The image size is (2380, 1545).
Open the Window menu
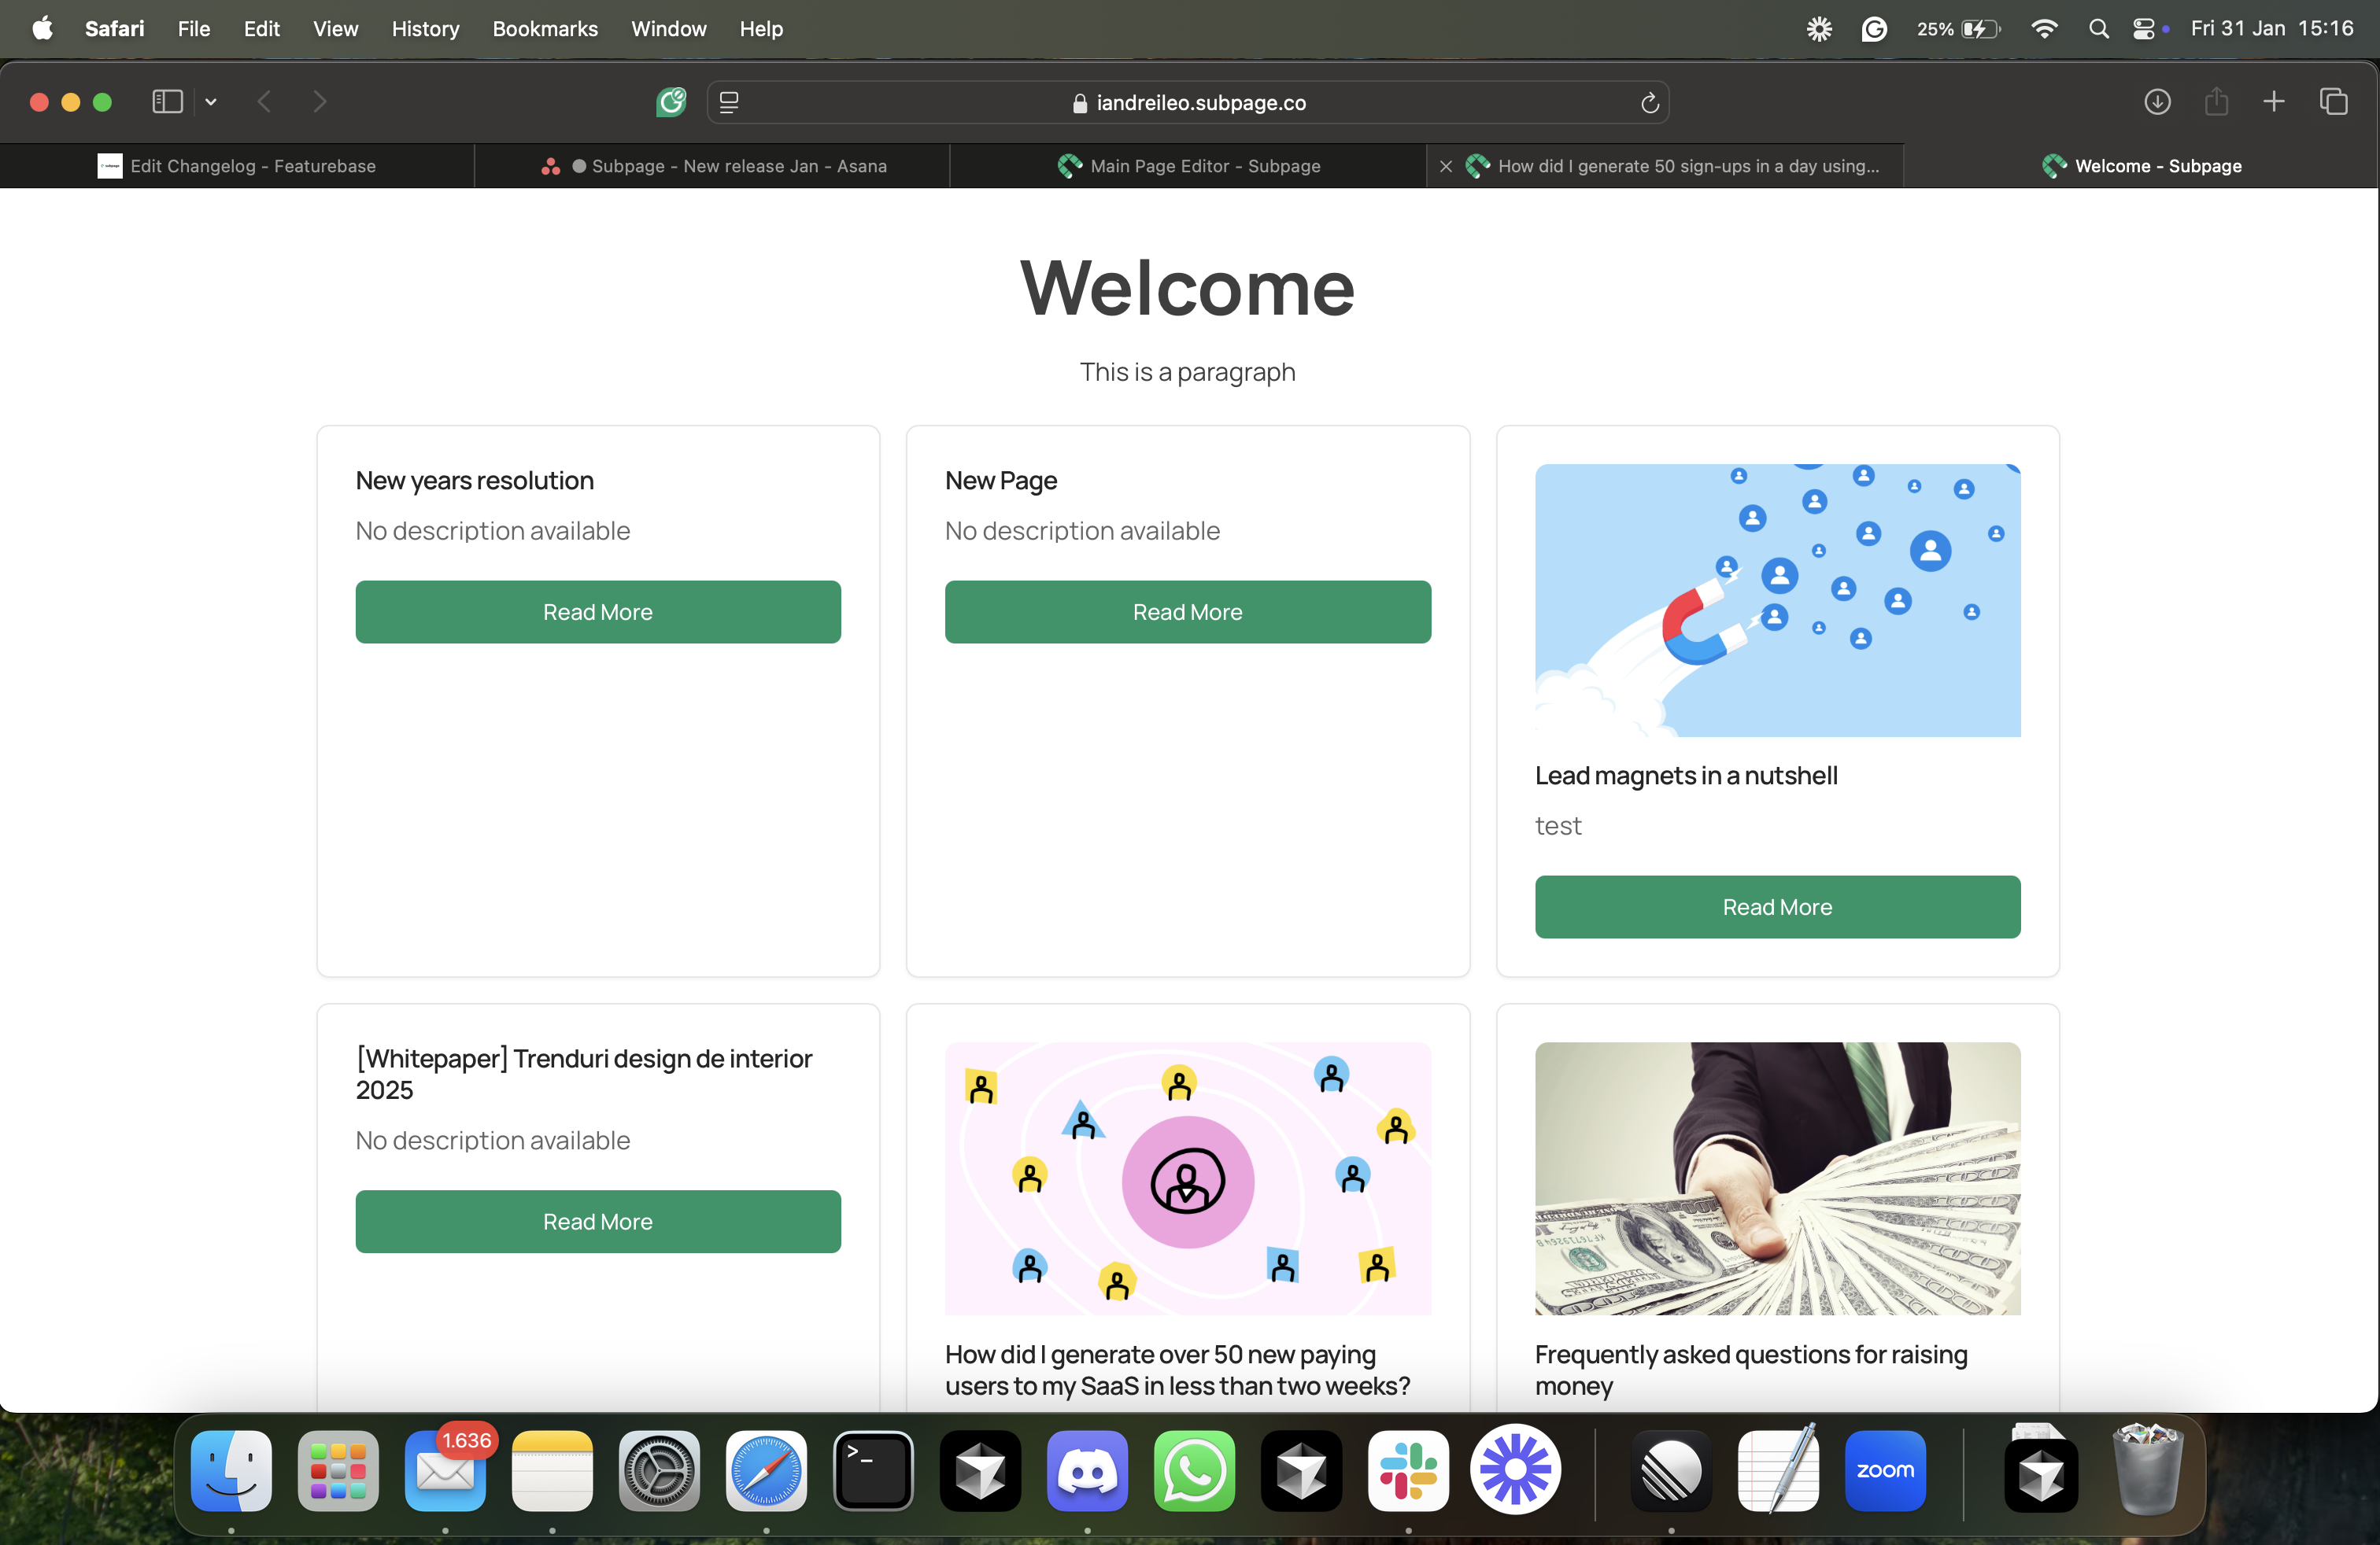pyautogui.click(x=668, y=28)
